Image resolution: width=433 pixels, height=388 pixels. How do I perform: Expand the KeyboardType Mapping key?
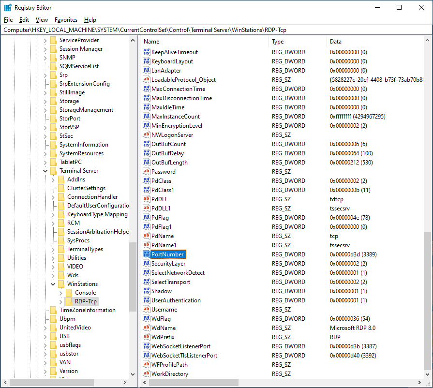pyautogui.click(x=53, y=214)
